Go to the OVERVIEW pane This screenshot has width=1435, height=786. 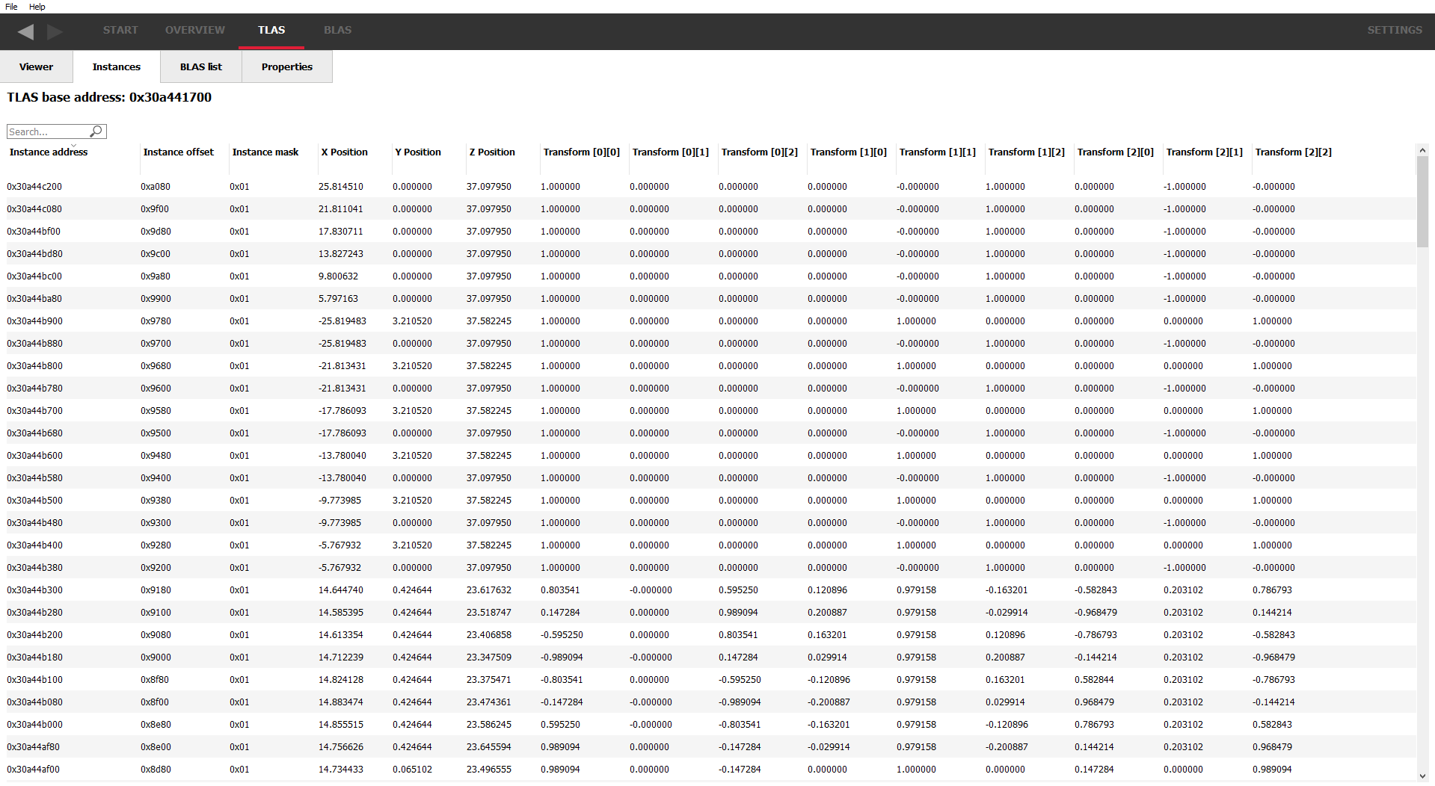(194, 30)
